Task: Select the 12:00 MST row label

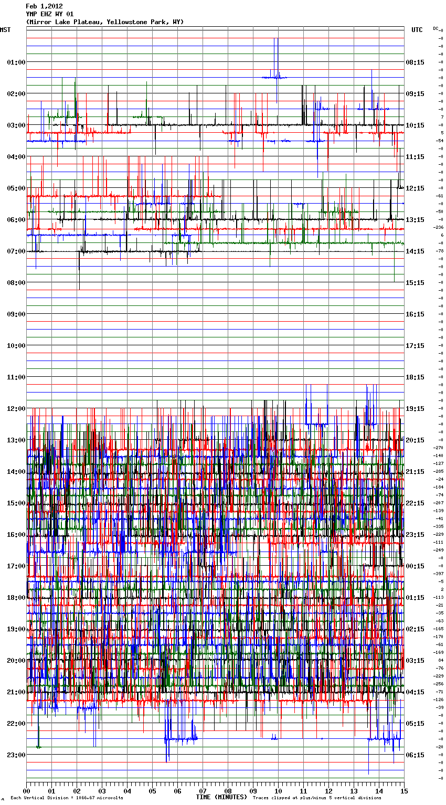Action: click(16, 409)
